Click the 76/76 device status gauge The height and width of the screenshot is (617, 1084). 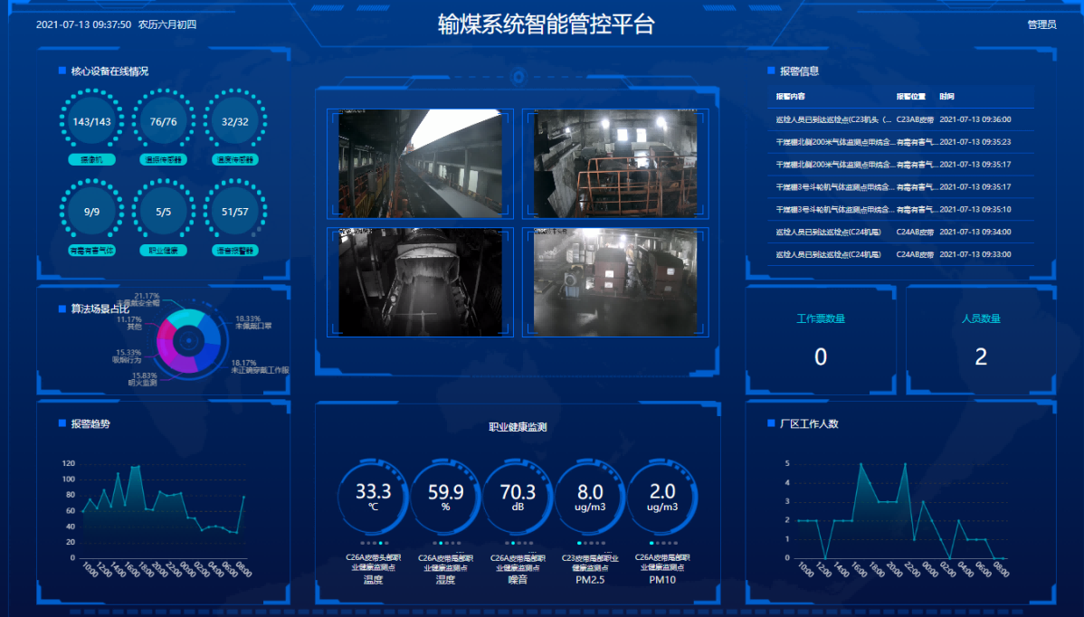pyautogui.click(x=163, y=122)
